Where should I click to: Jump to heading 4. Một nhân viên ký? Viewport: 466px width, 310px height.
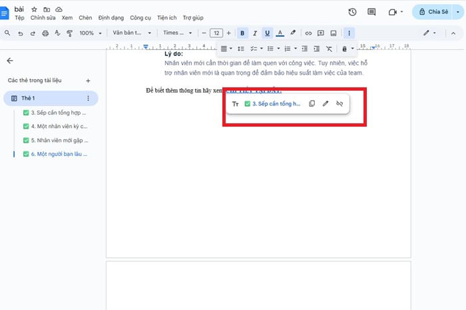tap(55, 127)
